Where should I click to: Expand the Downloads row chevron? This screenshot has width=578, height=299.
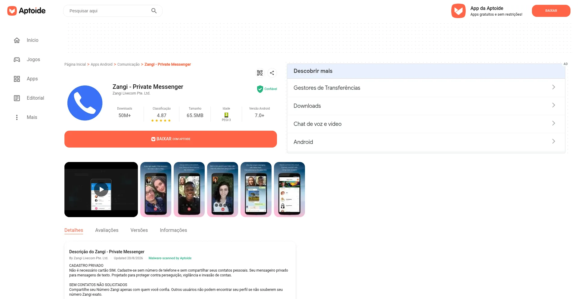(553, 105)
